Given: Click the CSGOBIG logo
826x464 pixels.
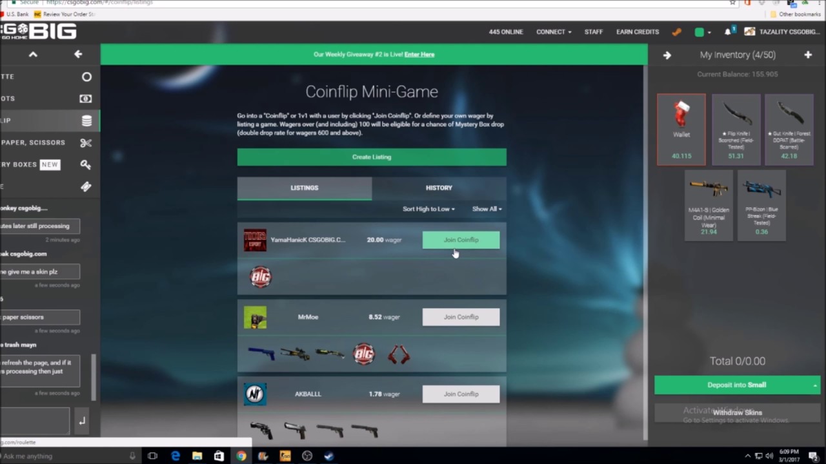Looking at the screenshot, I should pyautogui.click(x=39, y=31).
